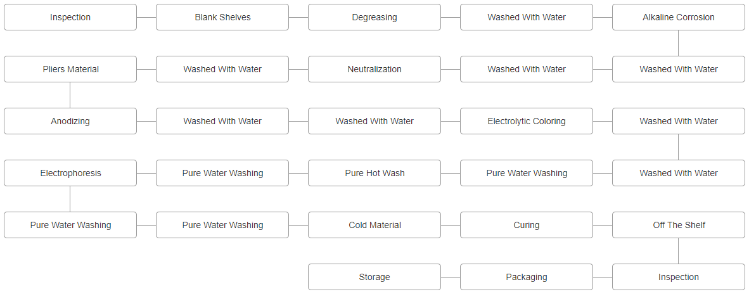Select the final Inspection box beside Packaging
Image resolution: width=749 pixels, height=294 pixels.
[679, 277]
